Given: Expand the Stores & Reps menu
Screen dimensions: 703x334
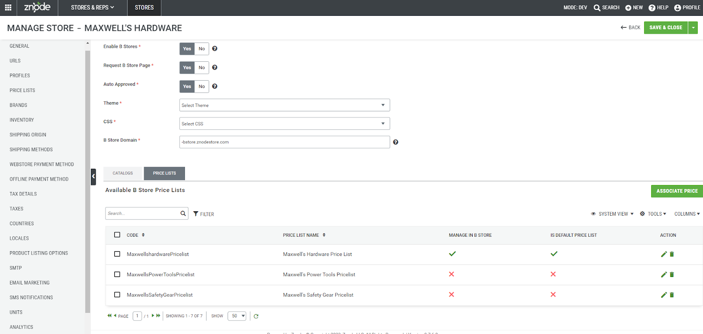Looking at the screenshot, I should (x=92, y=7).
